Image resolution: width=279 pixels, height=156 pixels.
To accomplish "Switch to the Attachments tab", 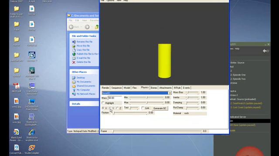I will click(166, 88).
